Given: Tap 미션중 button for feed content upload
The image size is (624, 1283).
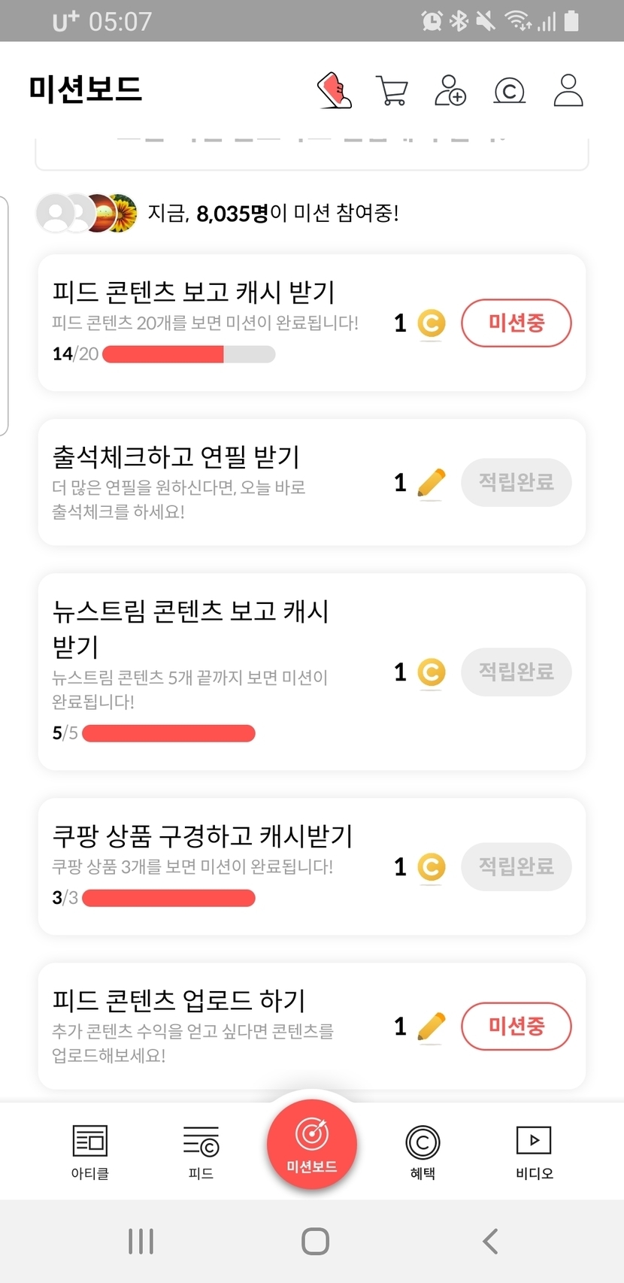Looking at the screenshot, I should click(x=516, y=1026).
